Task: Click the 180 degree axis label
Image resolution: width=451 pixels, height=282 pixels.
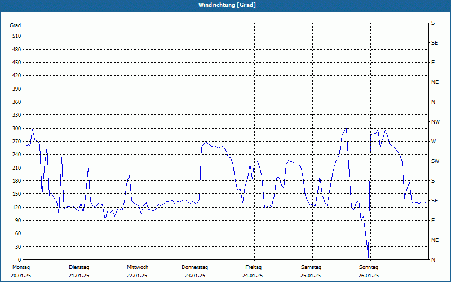Action: pos(17,181)
